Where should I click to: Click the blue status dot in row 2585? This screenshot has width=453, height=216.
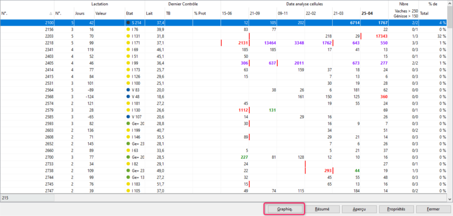[128, 116]
